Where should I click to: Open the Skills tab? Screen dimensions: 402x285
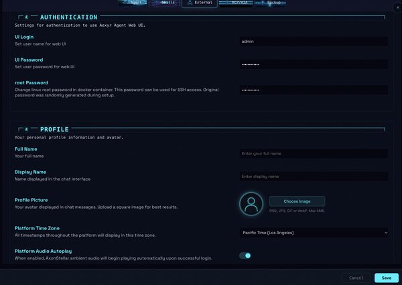coord(164,3)
